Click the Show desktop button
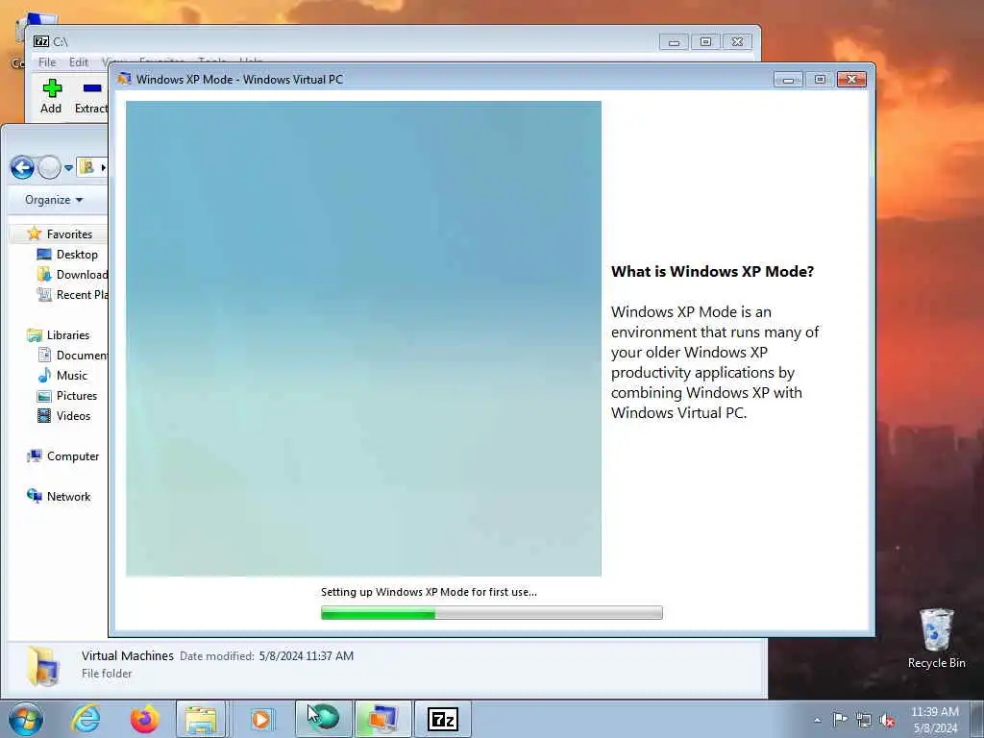984x738 pixels. point(977,719)
